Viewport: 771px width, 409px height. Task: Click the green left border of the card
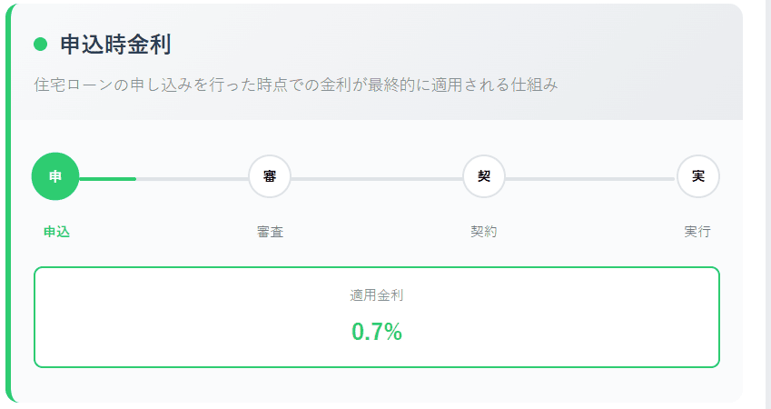9,204
